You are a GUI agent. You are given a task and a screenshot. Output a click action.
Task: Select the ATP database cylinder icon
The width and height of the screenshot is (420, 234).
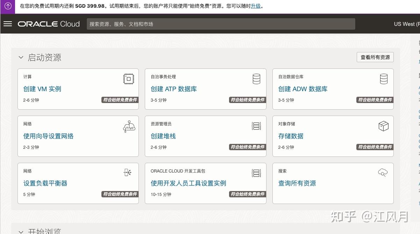click(x=256, y=79)
